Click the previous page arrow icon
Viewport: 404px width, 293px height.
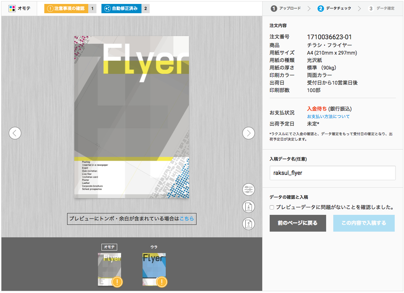pyautogui.click(x=15, y=133)
